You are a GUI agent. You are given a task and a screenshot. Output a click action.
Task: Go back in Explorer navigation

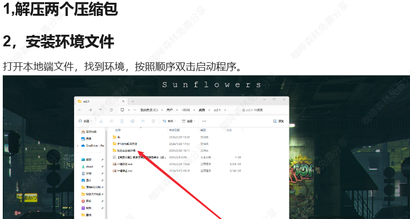[x=80, y=110]
